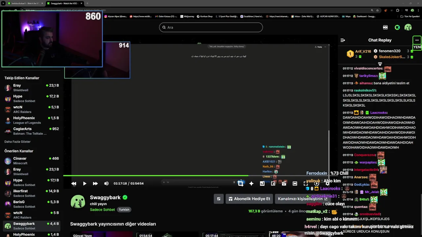Open Swaggybark channel avatar

78,201
